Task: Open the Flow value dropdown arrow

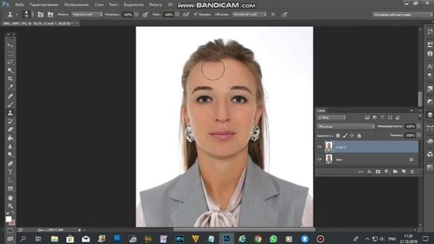Action: 177,14
